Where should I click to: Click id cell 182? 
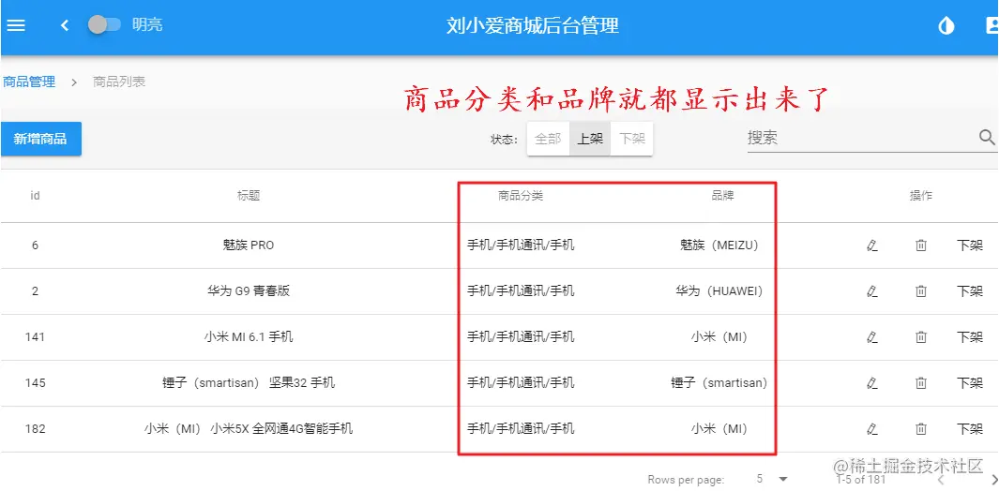(x=35, y=428)
